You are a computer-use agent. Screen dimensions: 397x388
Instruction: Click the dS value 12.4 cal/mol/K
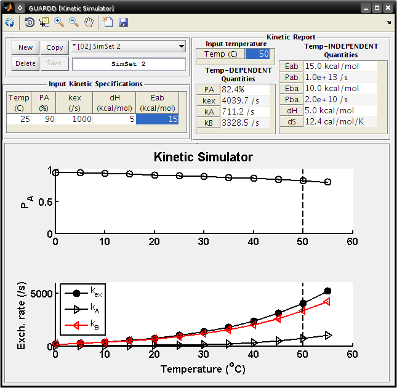tap(340, 122)
